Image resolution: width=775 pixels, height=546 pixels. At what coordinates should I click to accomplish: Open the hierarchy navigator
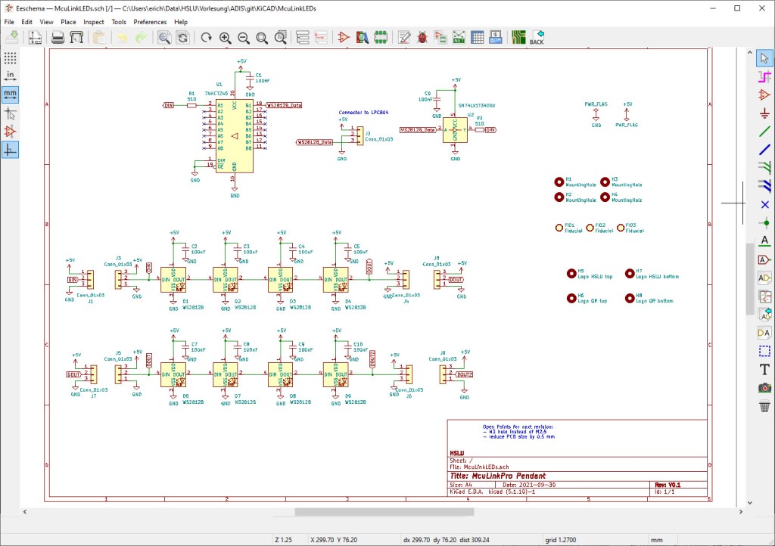302,36
